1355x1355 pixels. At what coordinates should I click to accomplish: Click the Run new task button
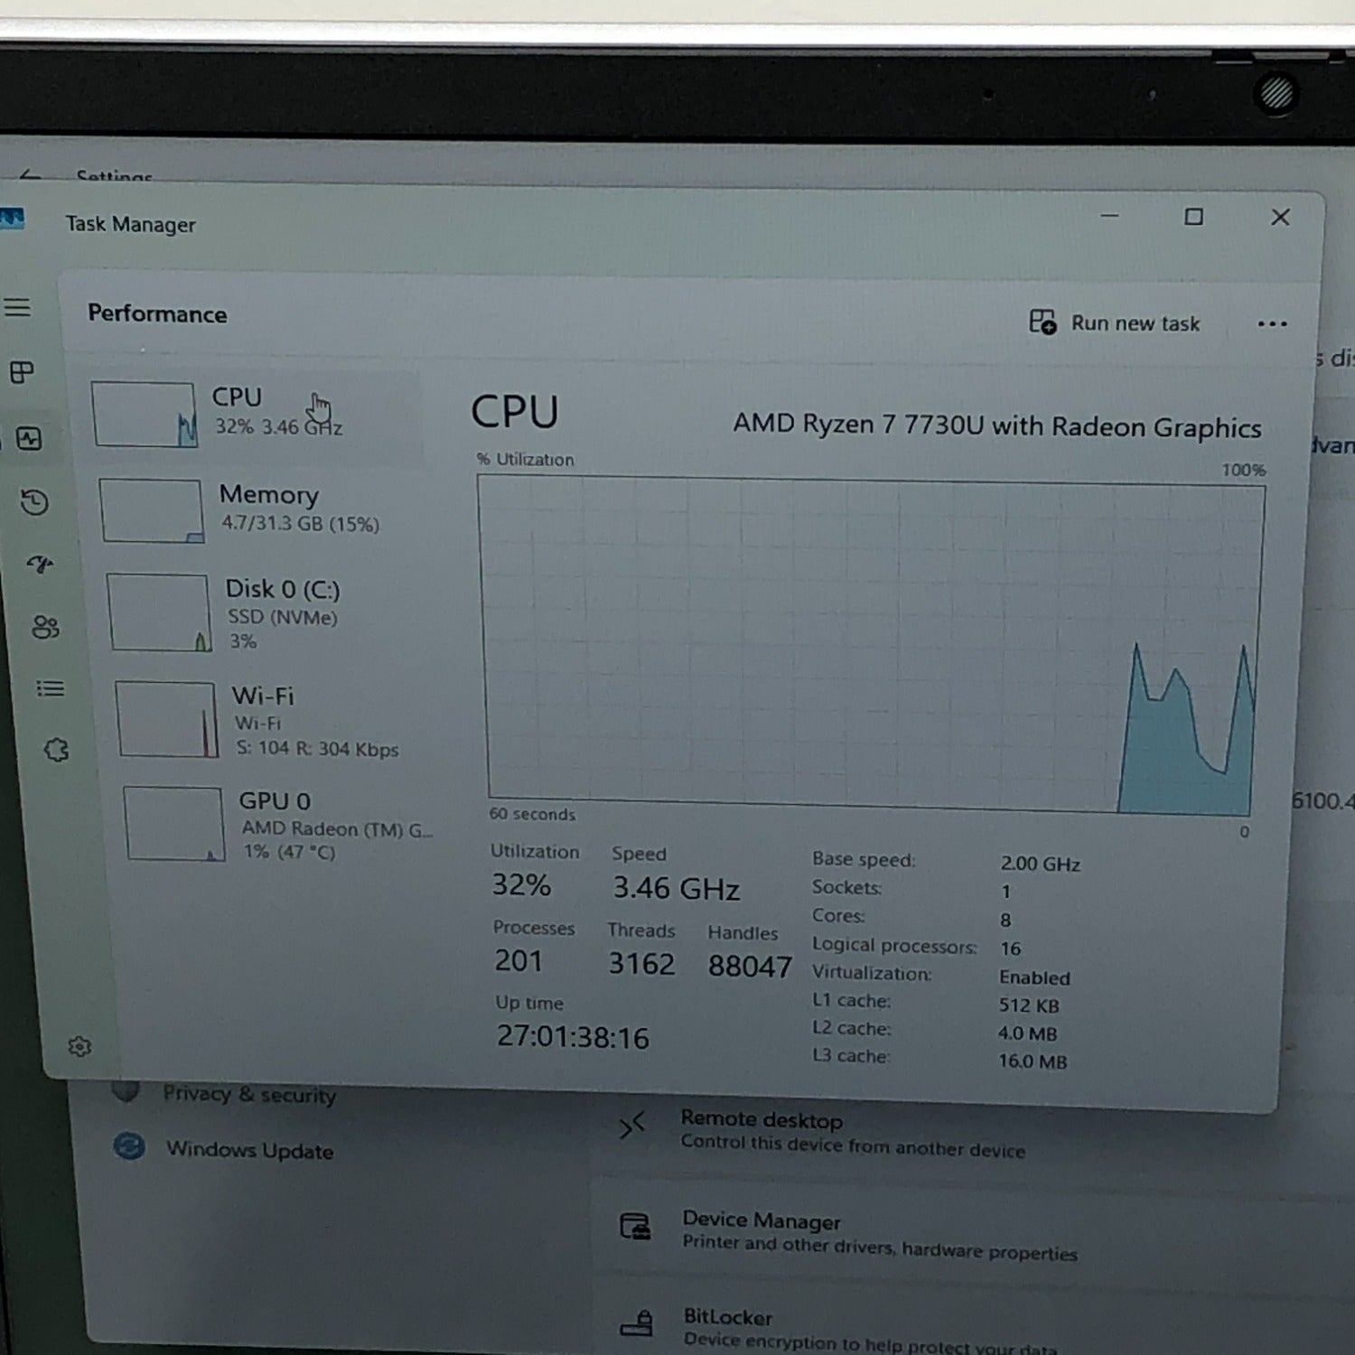point(1115,323)
